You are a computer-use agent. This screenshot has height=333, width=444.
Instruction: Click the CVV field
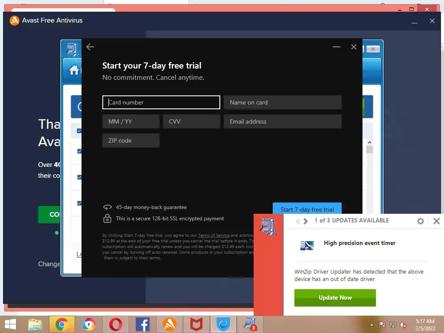(192, 121)
